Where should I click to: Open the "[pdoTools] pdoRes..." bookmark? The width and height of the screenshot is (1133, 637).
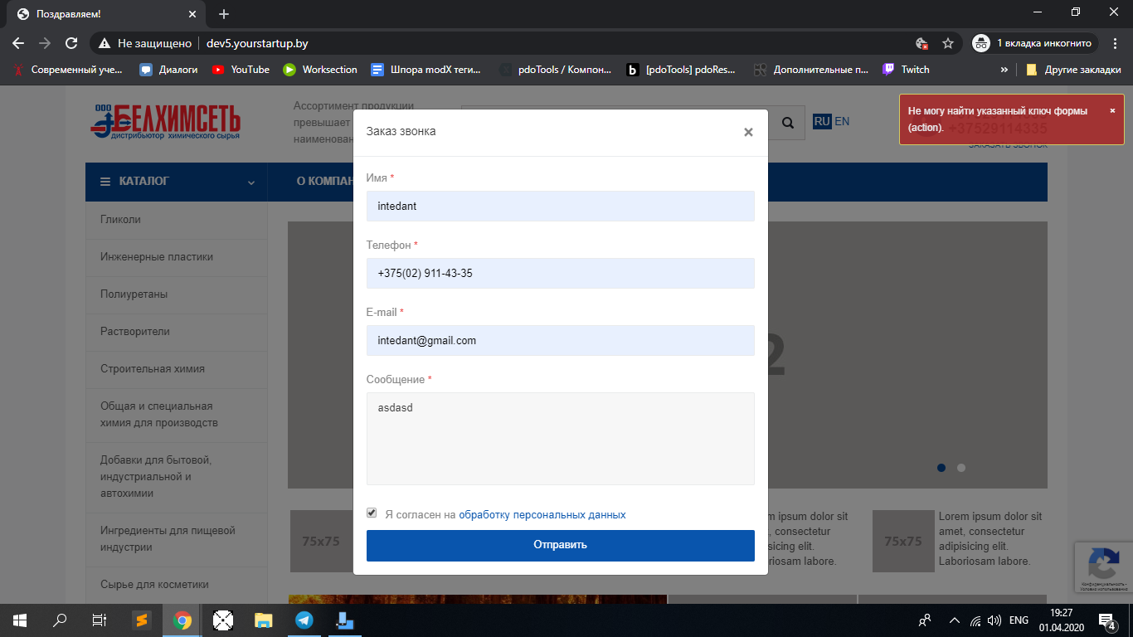click(x=682, y=70)
